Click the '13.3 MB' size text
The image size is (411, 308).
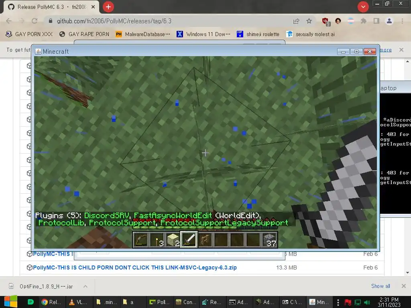(287, 267)
